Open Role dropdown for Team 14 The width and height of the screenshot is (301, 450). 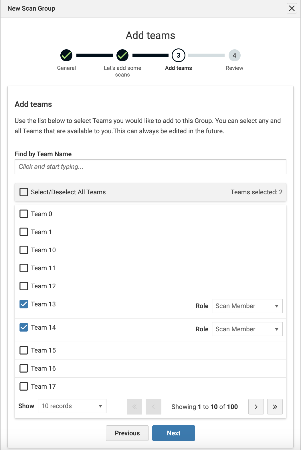[247, 329]
